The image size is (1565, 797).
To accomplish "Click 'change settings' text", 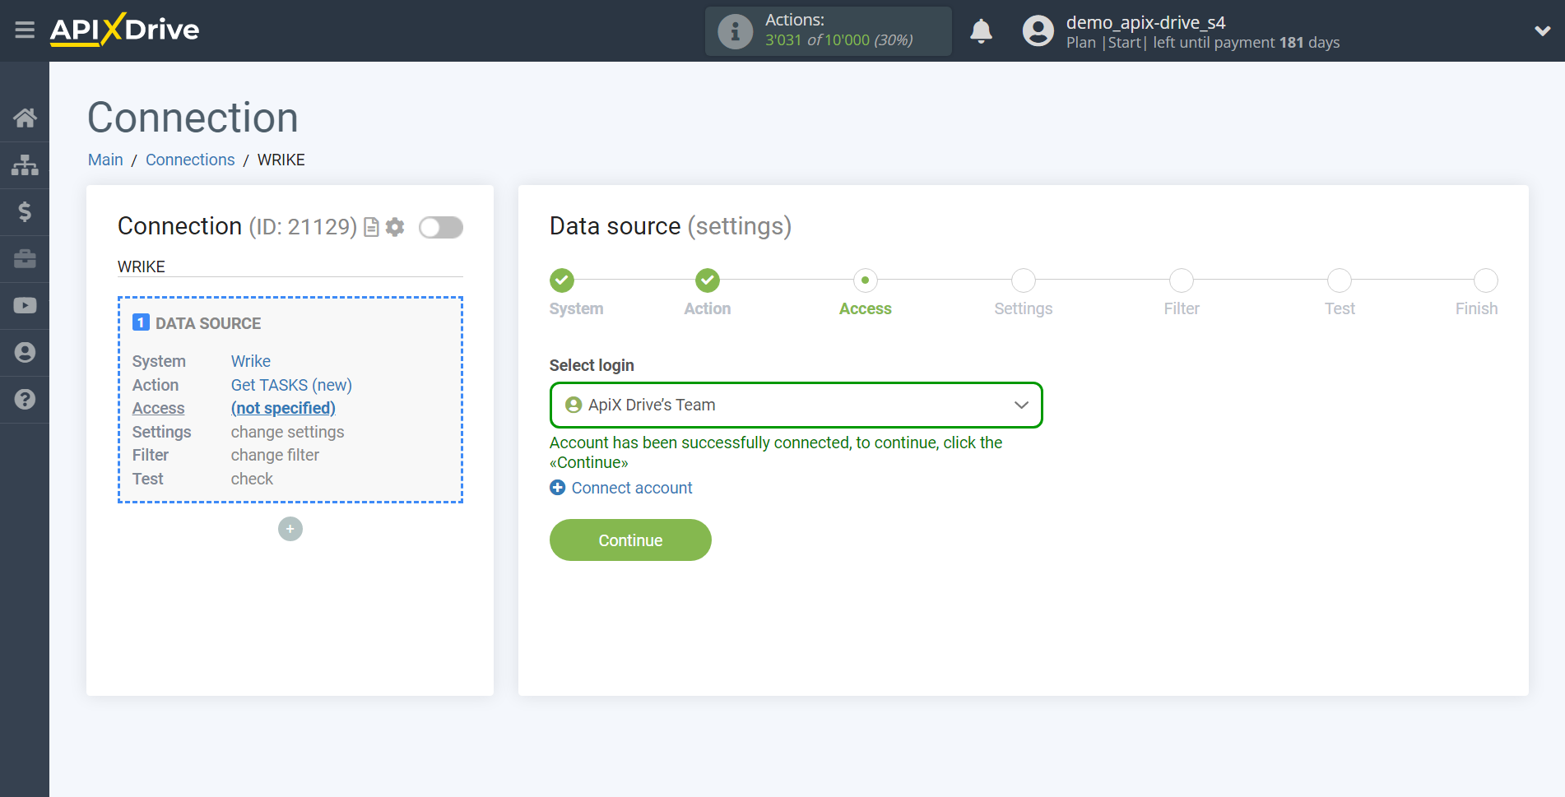I will click(287, 432).
